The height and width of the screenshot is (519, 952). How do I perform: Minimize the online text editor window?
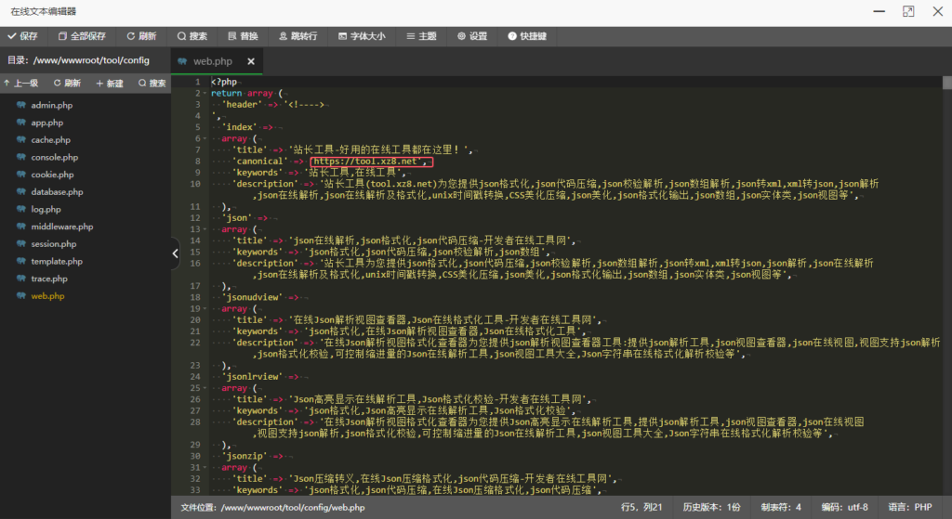[x=879, y=11]
